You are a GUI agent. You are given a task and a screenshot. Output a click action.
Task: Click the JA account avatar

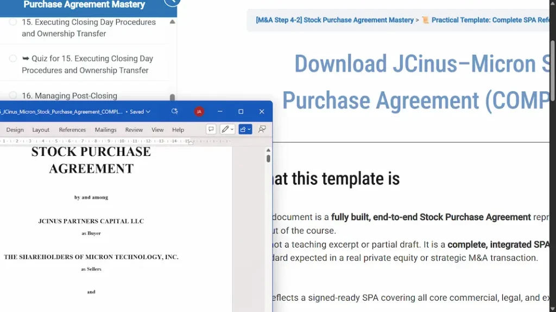(199, 111)
